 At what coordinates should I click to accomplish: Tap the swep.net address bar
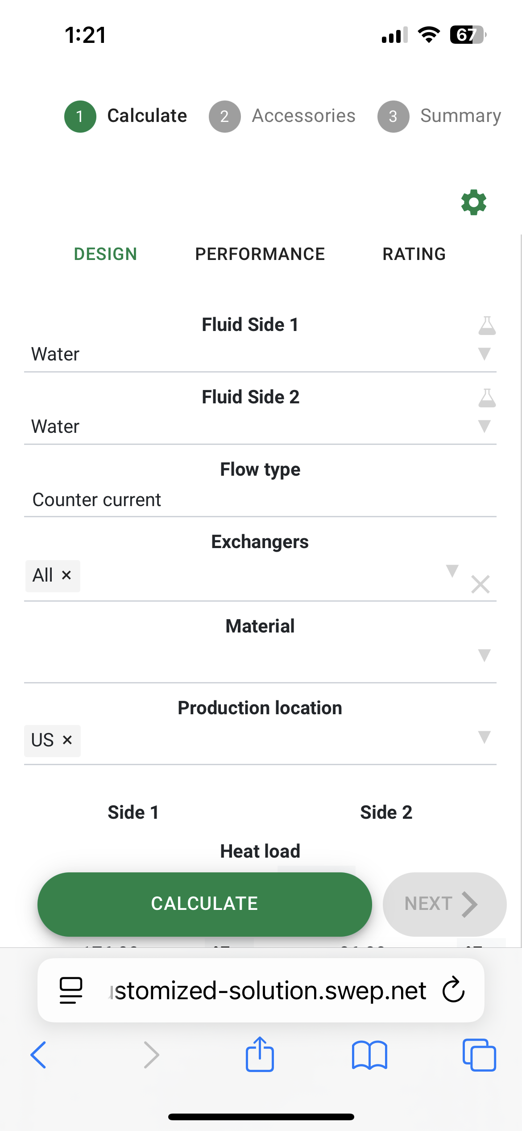[268, 990]
